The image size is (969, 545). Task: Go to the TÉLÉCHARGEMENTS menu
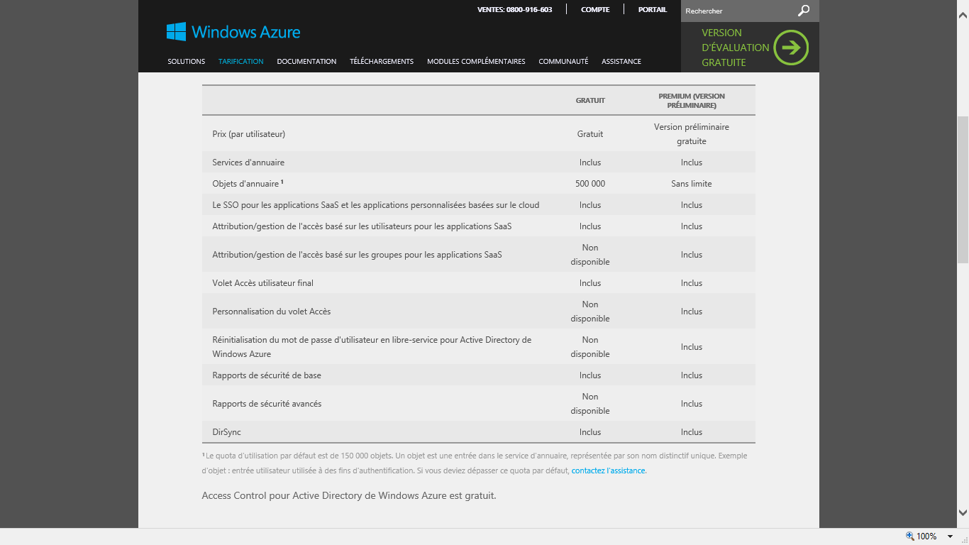coord(382,62)
